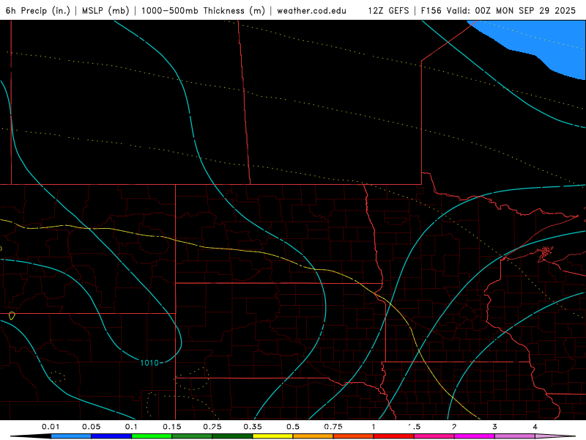Screen dimensions: 586x440
Task: Click the orange 0.5 legend swatch
Action: coord(314,436)
